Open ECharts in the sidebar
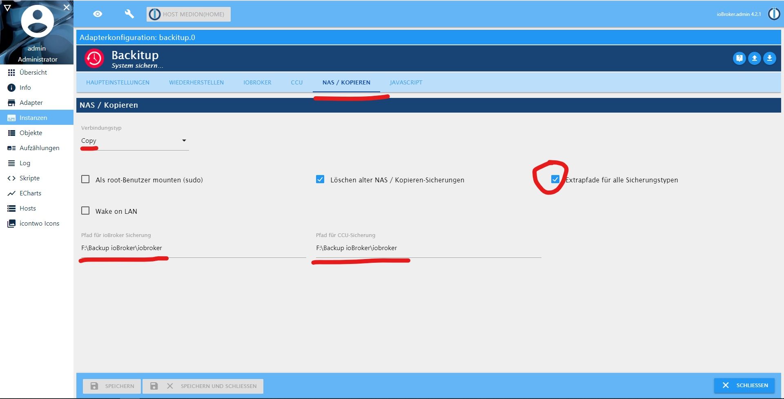Screen dimensions: 784x399 click(37, 193)
